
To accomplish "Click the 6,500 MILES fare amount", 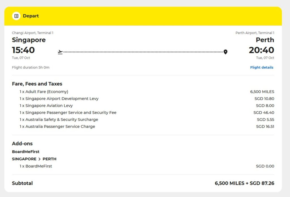I will tap(263, 92).
